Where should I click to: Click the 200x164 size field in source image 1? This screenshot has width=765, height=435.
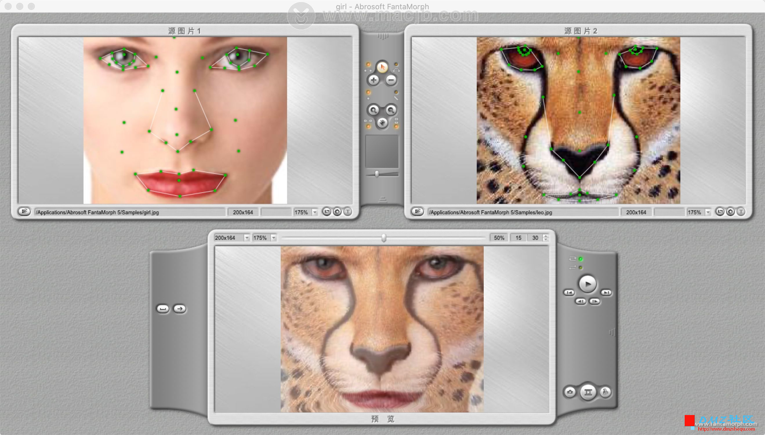243,212
